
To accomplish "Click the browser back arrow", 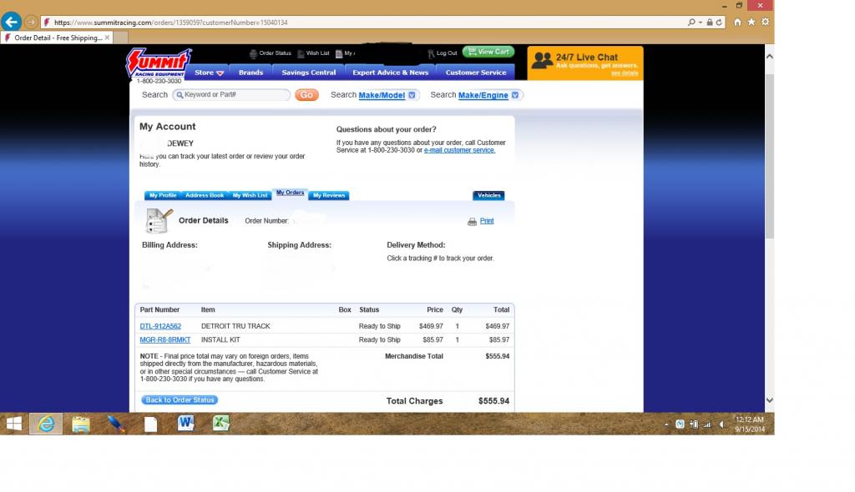I will 12,23.
